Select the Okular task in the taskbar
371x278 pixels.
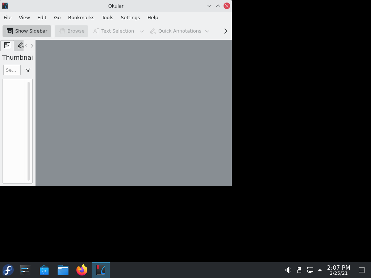101,270
